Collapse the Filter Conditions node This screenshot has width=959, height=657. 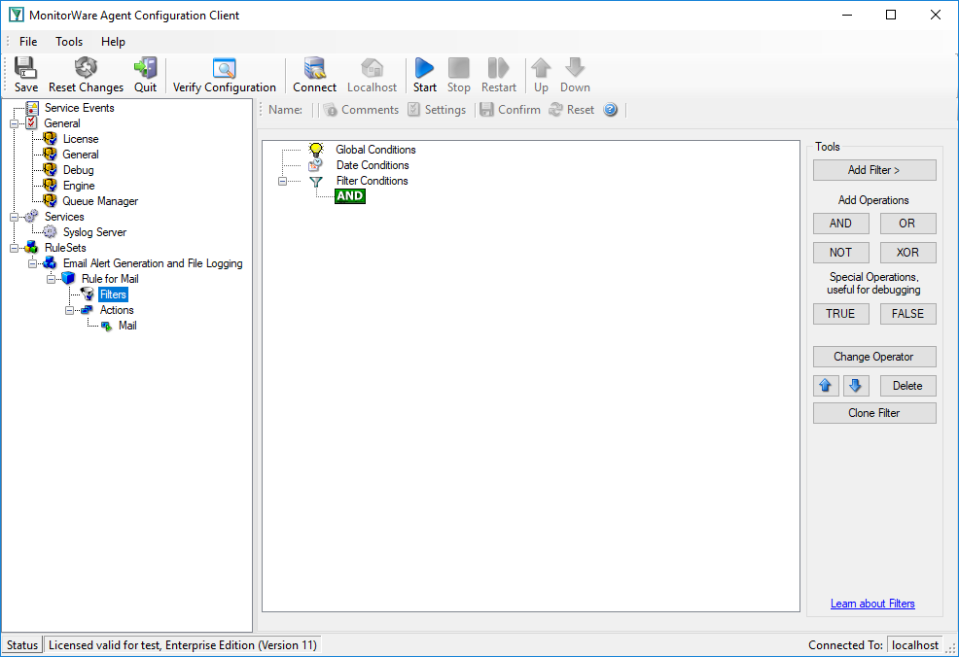[282, 182]
